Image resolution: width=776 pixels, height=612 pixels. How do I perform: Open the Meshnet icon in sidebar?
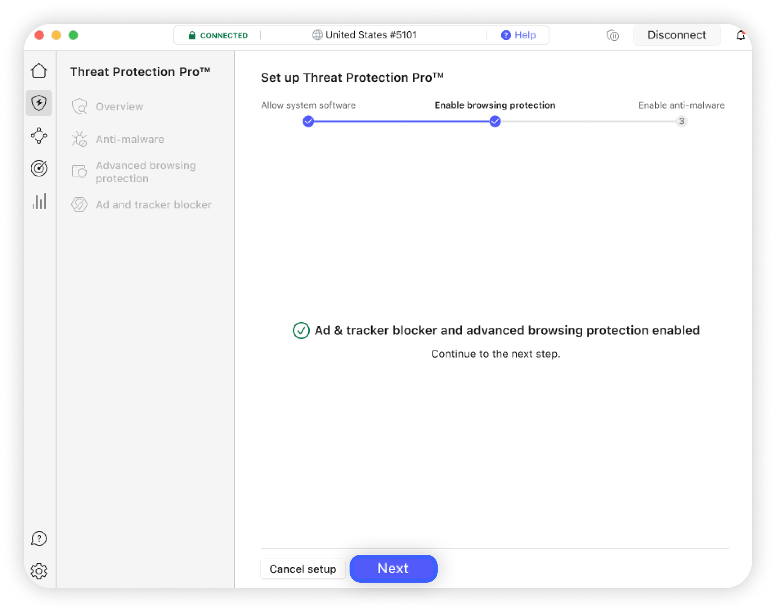pos(39,136)
